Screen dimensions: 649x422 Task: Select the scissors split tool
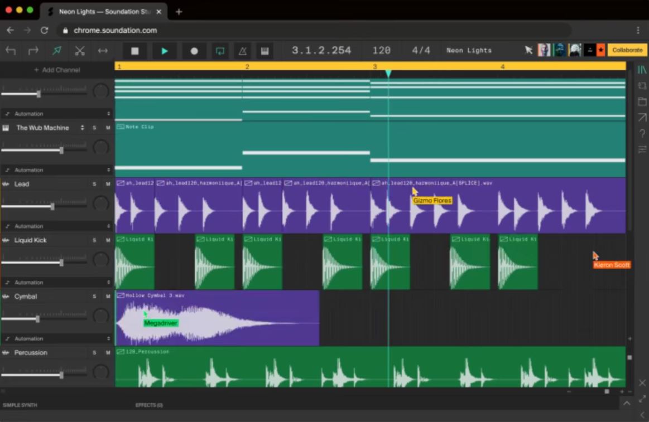[x=80, y=50]
